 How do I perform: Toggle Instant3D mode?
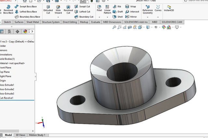pyautogui.click(x=169, y=8)
